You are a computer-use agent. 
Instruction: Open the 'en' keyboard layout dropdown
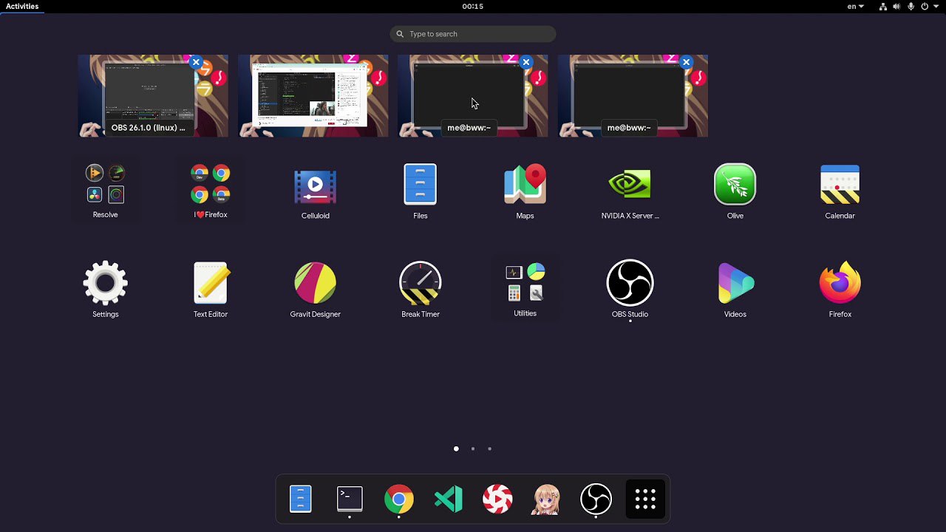point(856,6)
